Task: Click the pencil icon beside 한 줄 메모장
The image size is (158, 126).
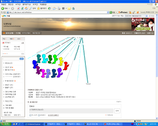Action: [4, 81]
